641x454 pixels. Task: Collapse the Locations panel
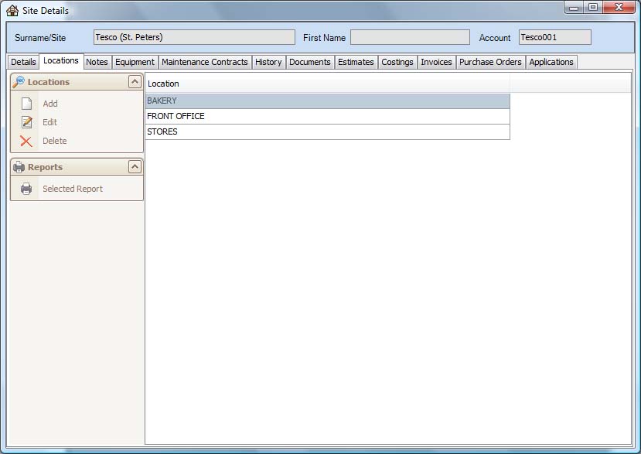tap(135, 82)
